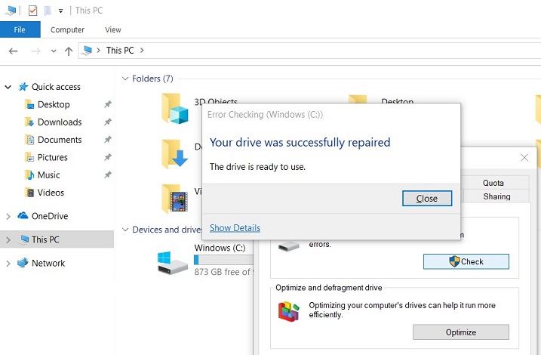This screenshot has height=355, width=541.
Task: Switch to the Quota tab
Action: pyautogui.click(x=493, y=183)
